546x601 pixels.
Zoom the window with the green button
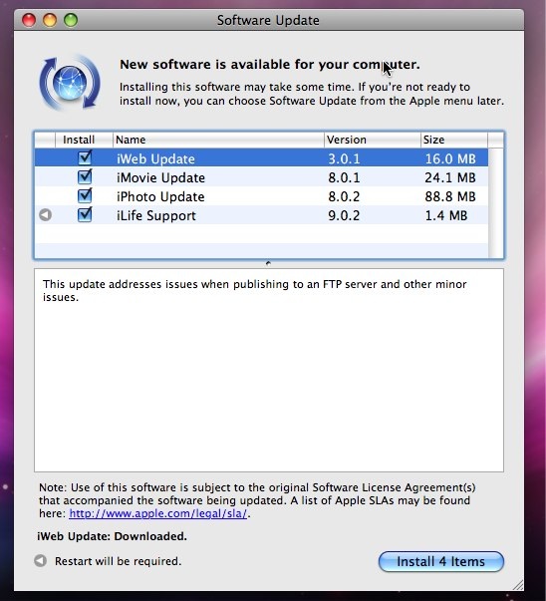point(71,20)
